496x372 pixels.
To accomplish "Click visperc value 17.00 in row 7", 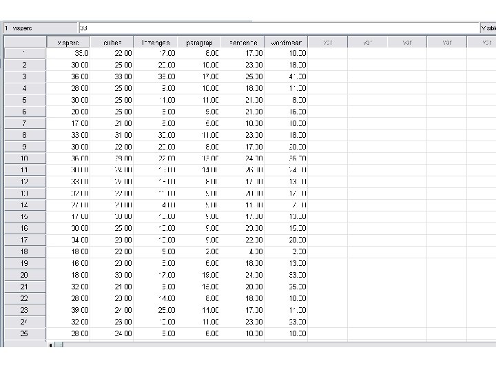I will (x=68, y=123).
